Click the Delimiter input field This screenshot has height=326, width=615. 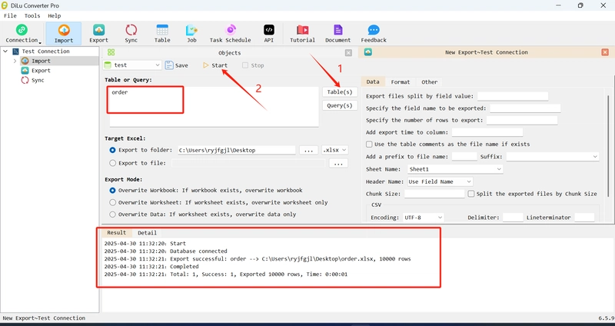(x=513, y=218)
